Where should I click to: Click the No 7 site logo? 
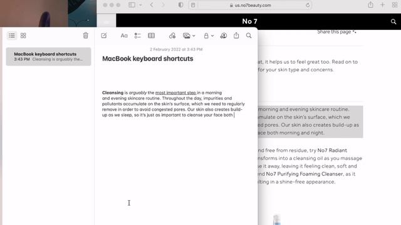(x=249, y=21)
